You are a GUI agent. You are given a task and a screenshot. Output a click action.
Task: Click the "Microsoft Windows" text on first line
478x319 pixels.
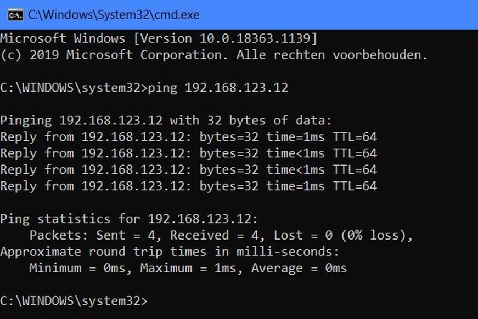(x=63, y=39)
